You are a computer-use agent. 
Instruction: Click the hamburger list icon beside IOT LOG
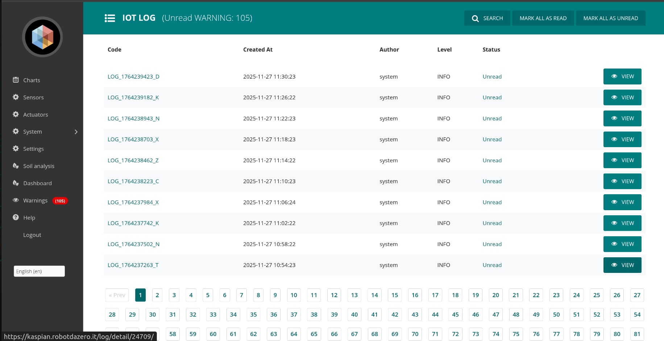coord(110,18)
